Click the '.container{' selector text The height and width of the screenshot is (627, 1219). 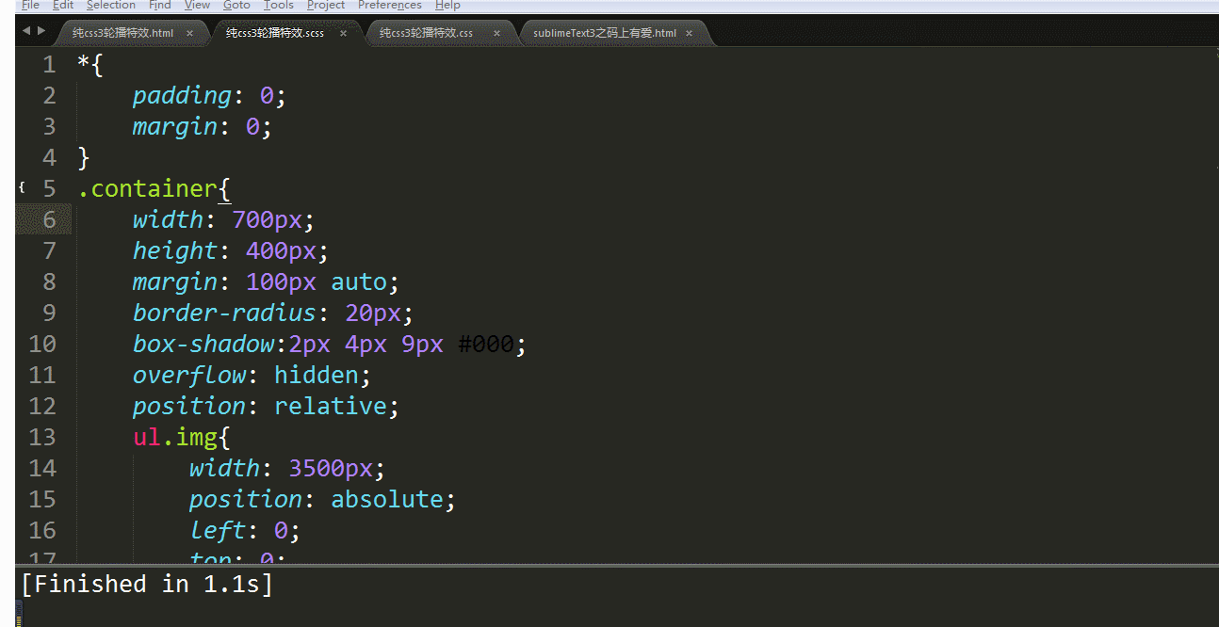coord(154,189)
